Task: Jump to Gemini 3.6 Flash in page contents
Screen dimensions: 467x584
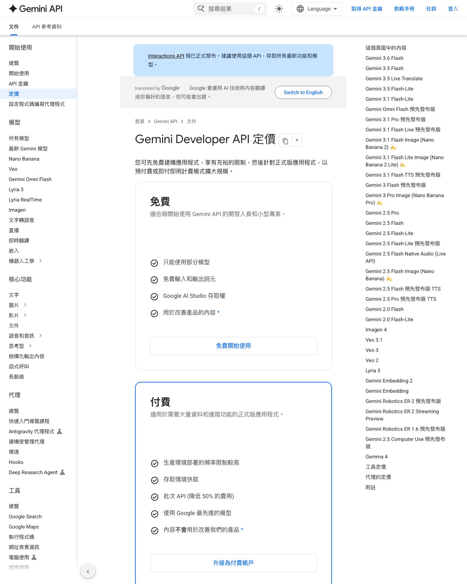Action: click(385, 58)
